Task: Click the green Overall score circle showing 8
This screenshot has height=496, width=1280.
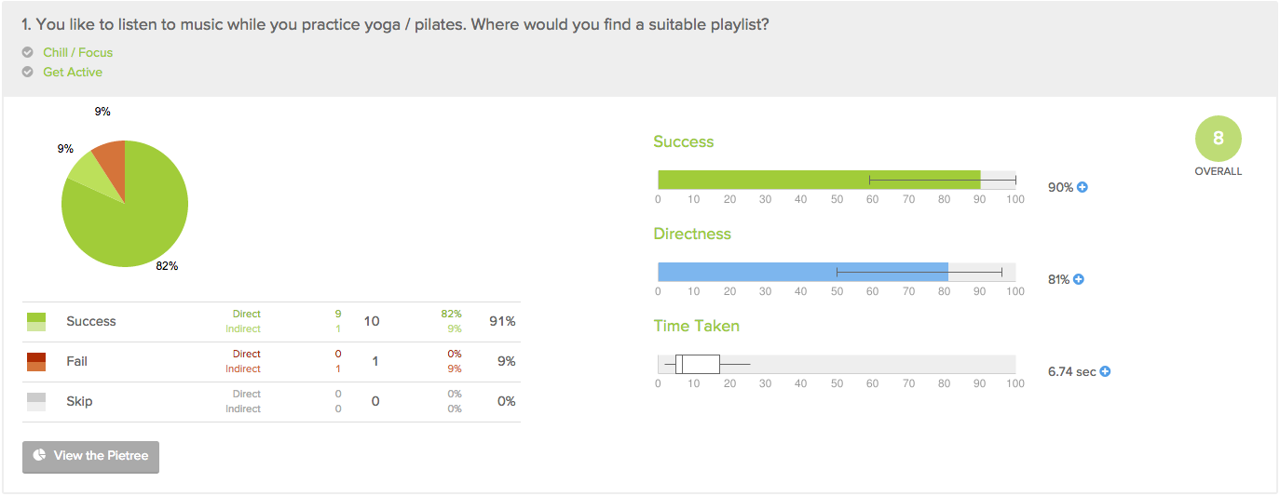Action: coord(1219,140)
